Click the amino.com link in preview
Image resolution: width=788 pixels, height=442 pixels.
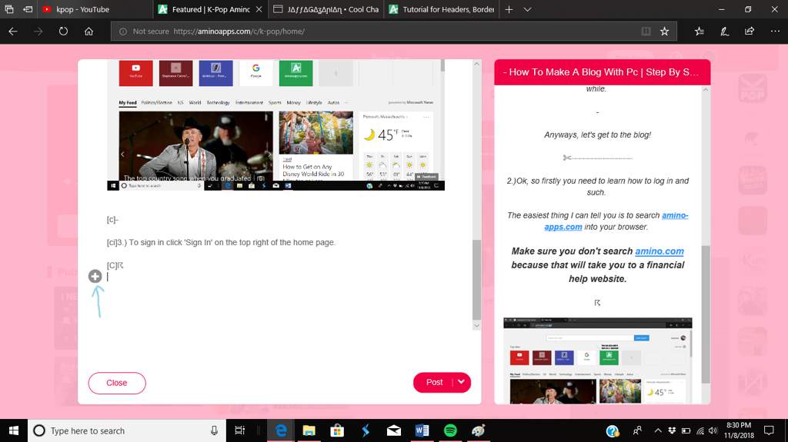[659, 251]
